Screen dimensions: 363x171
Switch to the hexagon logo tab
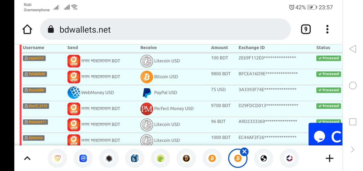coord(290,158)
